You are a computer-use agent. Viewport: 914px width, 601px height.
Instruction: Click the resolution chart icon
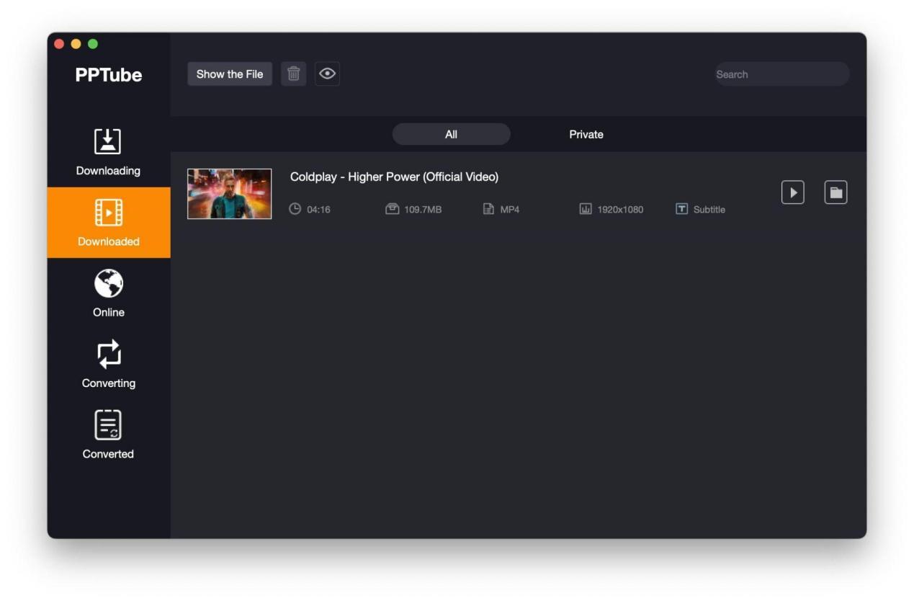click(x=586, y=209)
